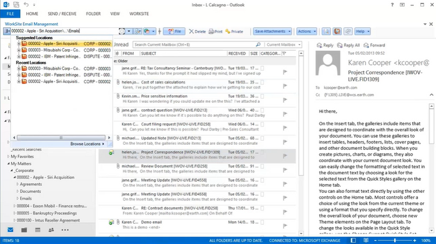
Task: Sort messages by FROM column
Action: pyautogui.click(x=128, y=53)
